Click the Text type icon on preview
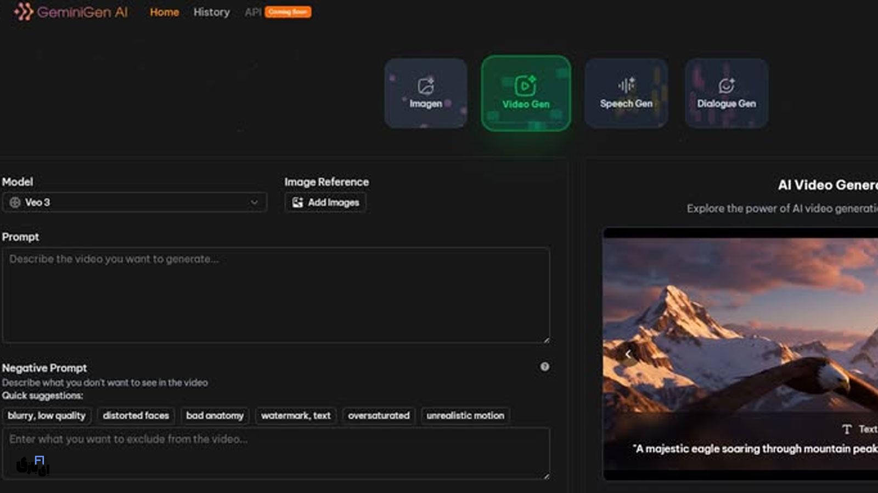Image resolution: width=878 pixels, height=493 pixels. [847, 429]
